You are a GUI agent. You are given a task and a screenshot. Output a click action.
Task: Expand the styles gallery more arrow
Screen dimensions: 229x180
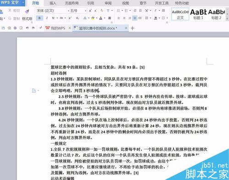coord(227,18)
